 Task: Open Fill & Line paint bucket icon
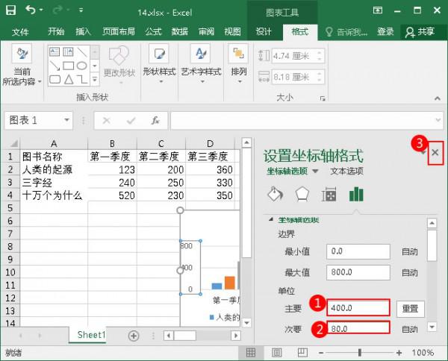275,195
